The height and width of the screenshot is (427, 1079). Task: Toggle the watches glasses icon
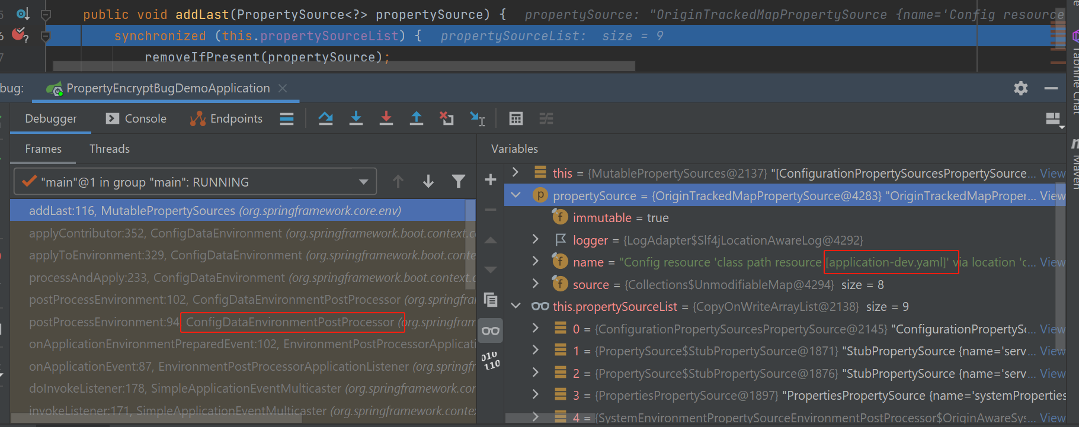[x=491, y=330]
